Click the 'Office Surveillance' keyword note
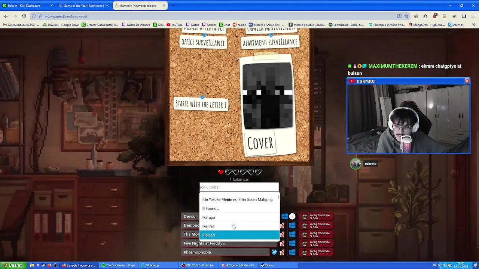 (203, 42)
